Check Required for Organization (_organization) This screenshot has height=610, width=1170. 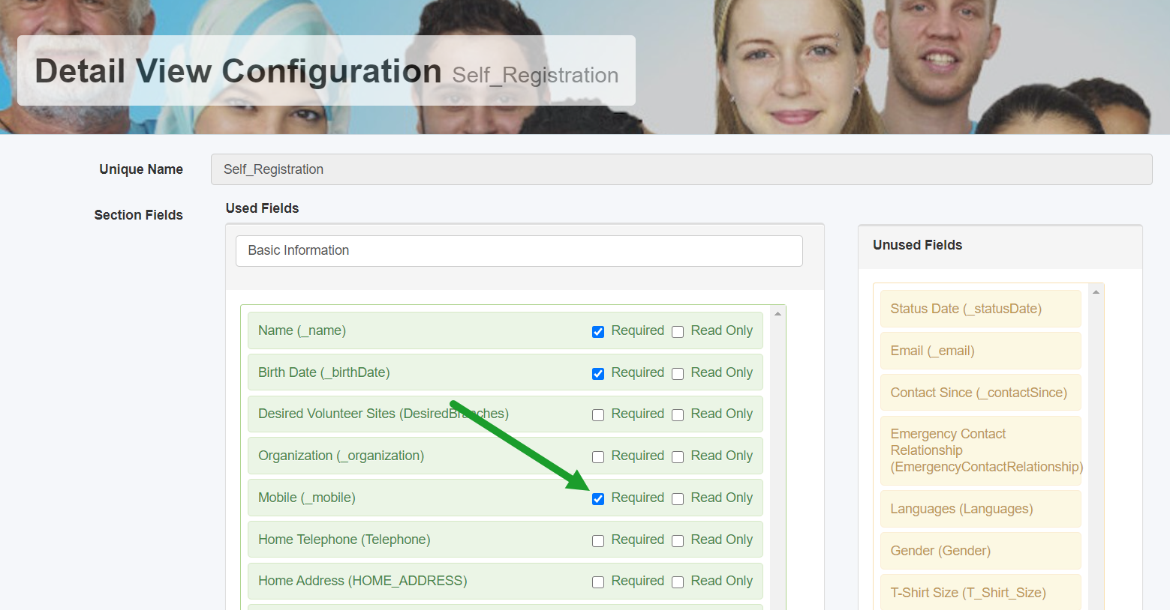click(x=598, y=457)
